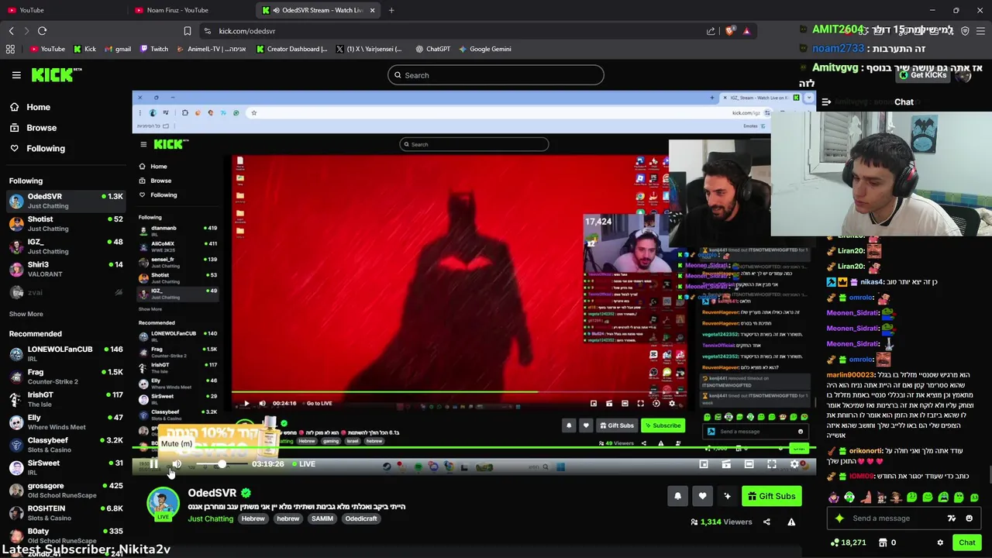Click the sparkle subscribe icon button
The width and height of the screenshot is (992, 558).
727,496
